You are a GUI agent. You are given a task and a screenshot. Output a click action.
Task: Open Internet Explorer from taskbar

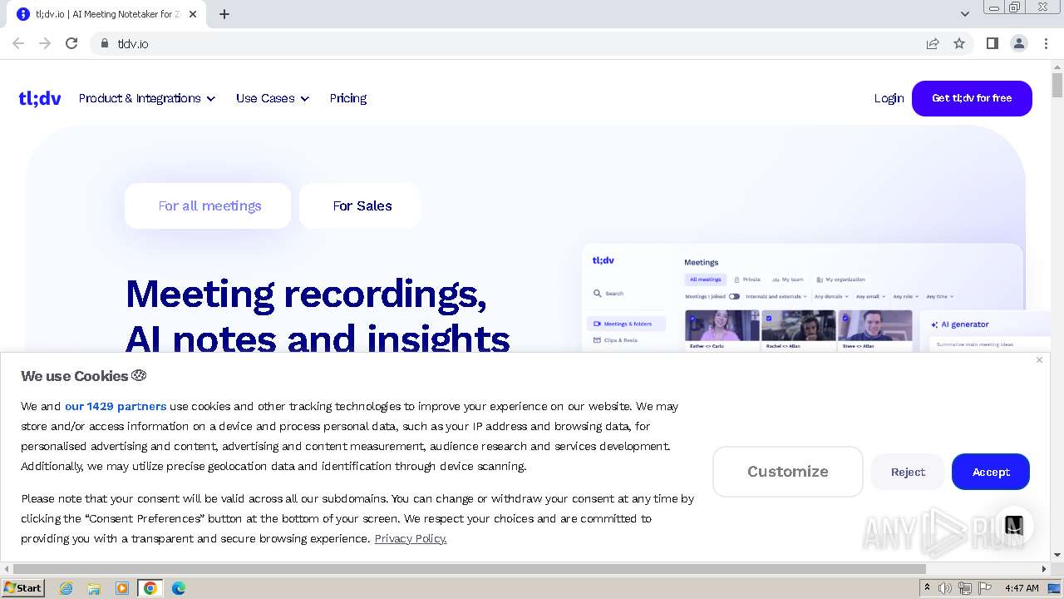click(x=66, y=588)
